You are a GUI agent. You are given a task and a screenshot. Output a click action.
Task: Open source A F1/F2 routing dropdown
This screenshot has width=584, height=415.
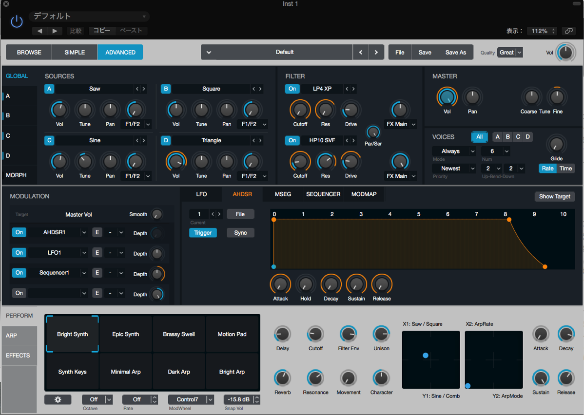[136, 124]
